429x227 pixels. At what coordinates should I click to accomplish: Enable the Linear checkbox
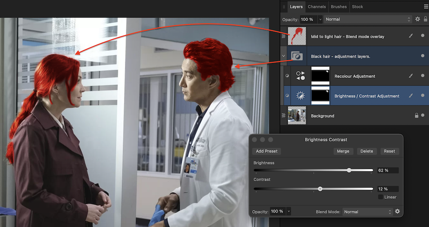(x=381, y=197)
